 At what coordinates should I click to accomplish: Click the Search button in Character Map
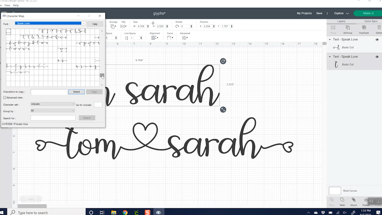pyautogui.click(x=87, y=118)
